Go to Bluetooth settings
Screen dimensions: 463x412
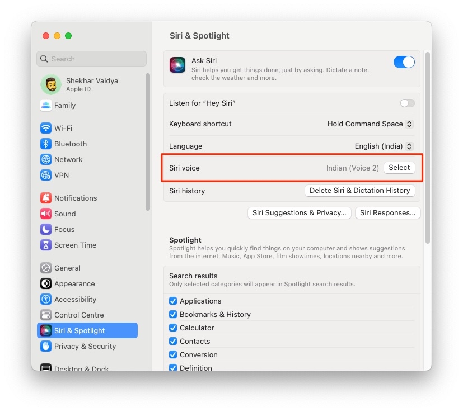click(x=87, y=144)
